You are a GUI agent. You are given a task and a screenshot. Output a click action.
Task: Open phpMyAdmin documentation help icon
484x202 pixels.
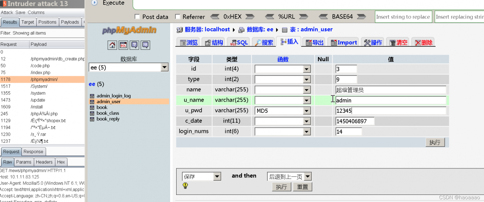pyautogui.click(x=134, y=45)
